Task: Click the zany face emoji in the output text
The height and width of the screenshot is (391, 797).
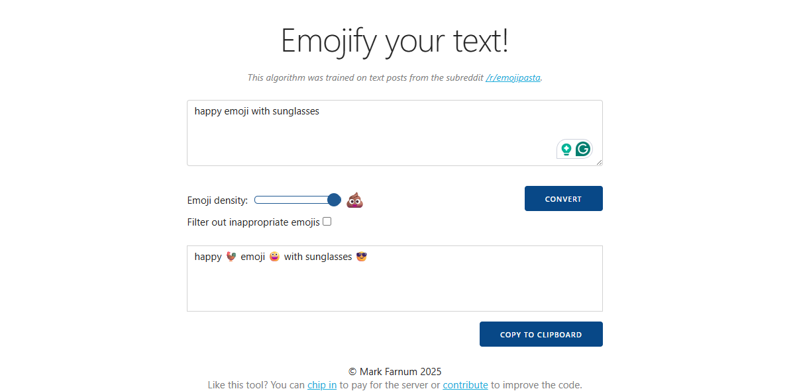Action: pos(274,257)
